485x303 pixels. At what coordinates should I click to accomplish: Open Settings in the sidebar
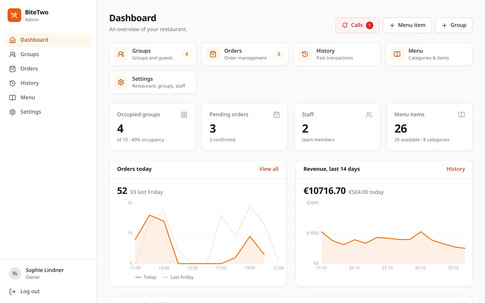tap(48, 112)
